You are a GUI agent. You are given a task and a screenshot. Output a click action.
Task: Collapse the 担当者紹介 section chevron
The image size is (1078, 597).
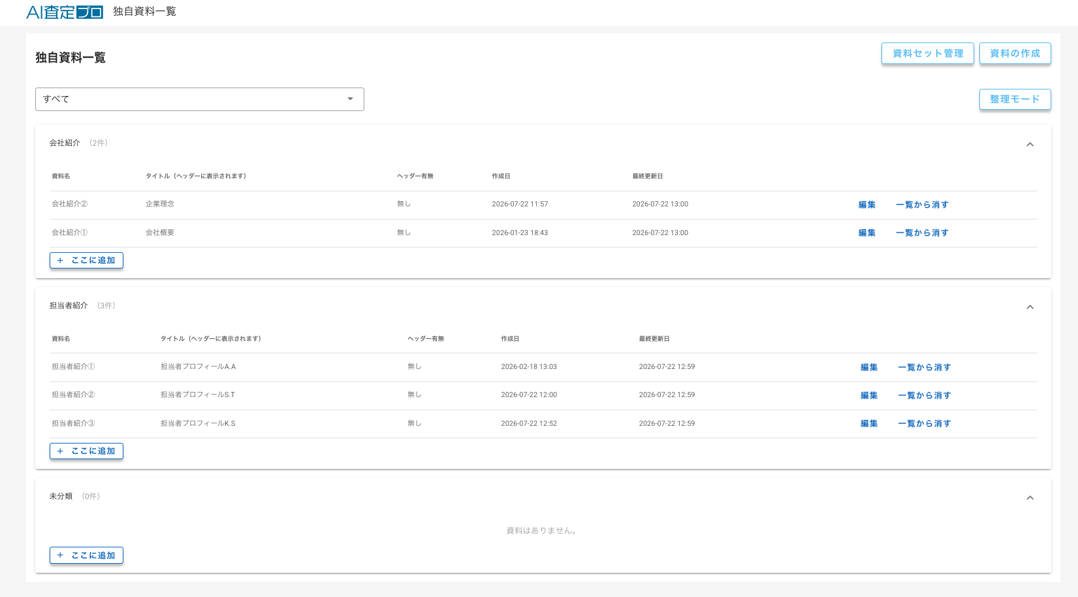click(x=1030, y=307)
